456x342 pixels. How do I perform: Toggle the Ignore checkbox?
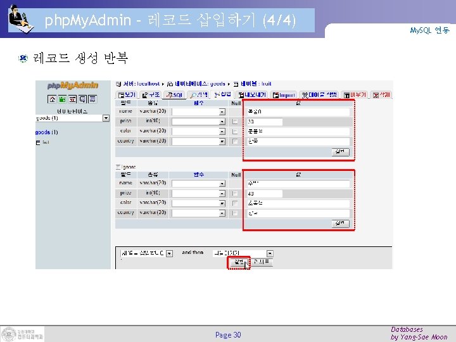pos(118,167)
